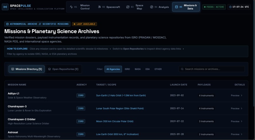The width and height of the screenshot is (255, 140).
Task: Click the MISSION NAME column header
Action: pos(17,85)
